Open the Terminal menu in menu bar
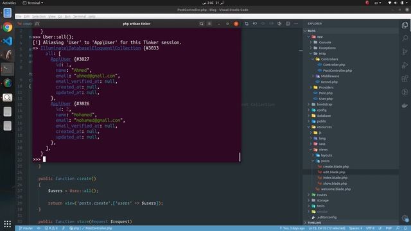 80,17
